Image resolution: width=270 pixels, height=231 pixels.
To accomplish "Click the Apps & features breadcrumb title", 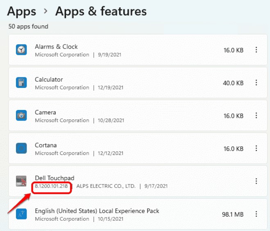I will [101, 11].
